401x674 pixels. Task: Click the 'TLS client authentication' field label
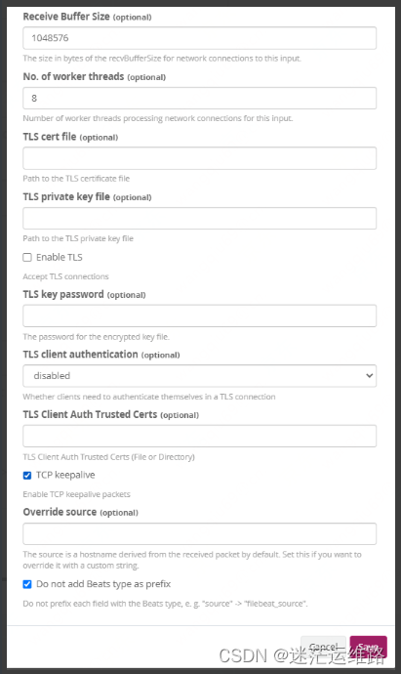80,355
